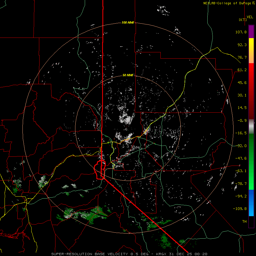Screen dimensions: 256x256
Task: Click the 76.7 legend value
Action: pyautogui.click(x=242, y=57)
